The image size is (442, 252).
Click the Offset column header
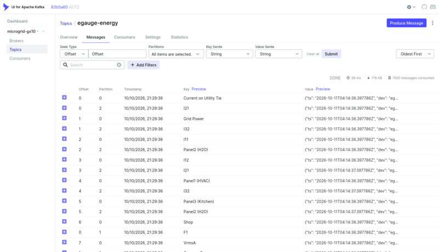coord(83,89)
